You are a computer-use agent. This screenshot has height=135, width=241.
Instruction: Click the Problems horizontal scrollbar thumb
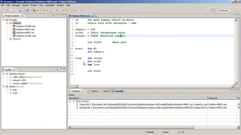pos(133,127)
